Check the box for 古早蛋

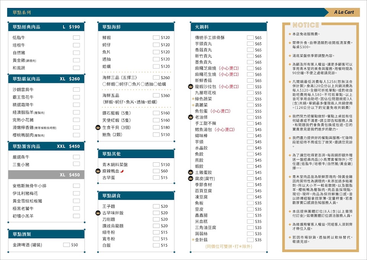(x=156, y=178)
